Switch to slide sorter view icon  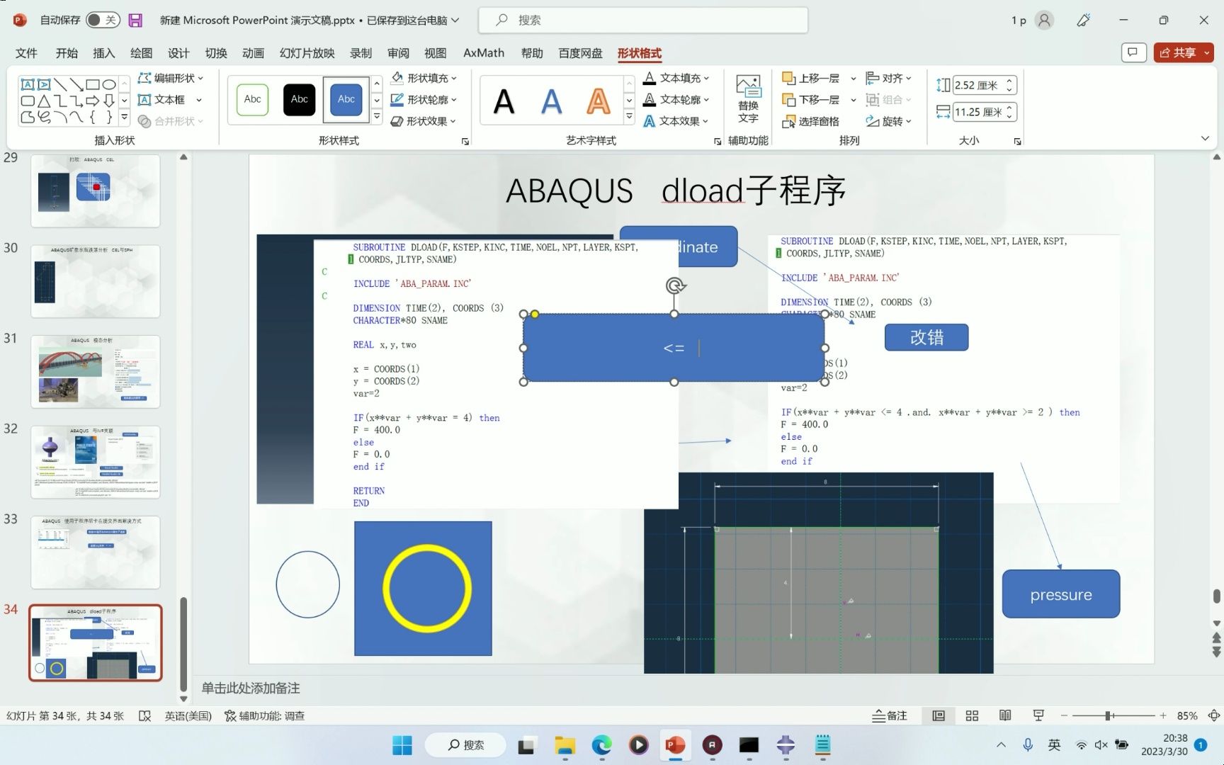[x=972, y=716]
